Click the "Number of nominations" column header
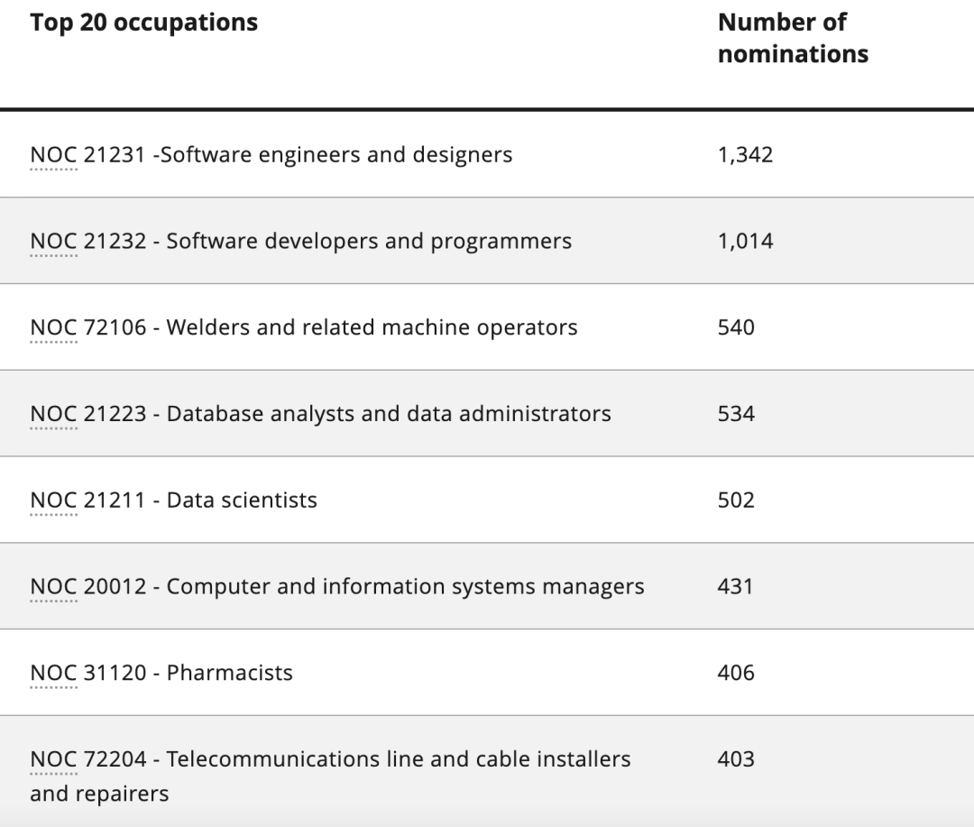This screenshot has height=827, width=974. 793,38
